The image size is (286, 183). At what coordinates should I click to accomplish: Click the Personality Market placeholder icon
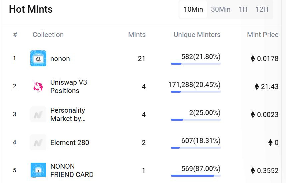[38, 114]
